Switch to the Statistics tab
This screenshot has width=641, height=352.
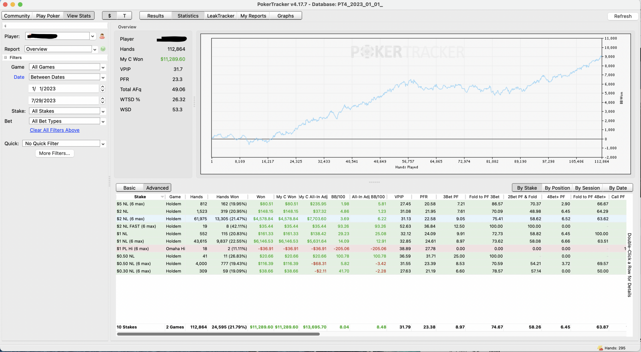[x=188, y=16]
